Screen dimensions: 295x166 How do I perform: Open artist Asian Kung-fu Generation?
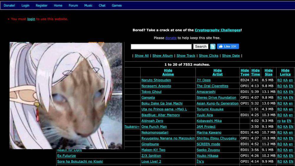point(217,103)
